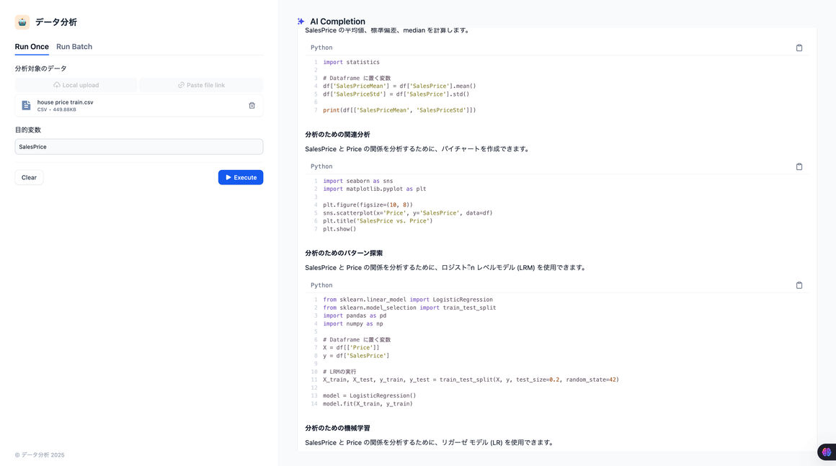Click the 分析のための機械学習 heading
The image size is (836, 466).
pyautogui.click(x=337, y=428)
